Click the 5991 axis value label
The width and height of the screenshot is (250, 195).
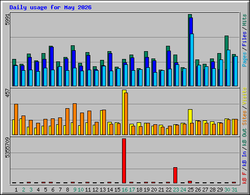7,19
